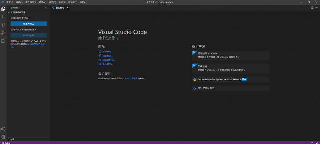Click the open file icon beside 開啟檔案
This screenshot has height=144, width=320.
tap(100, 56)
